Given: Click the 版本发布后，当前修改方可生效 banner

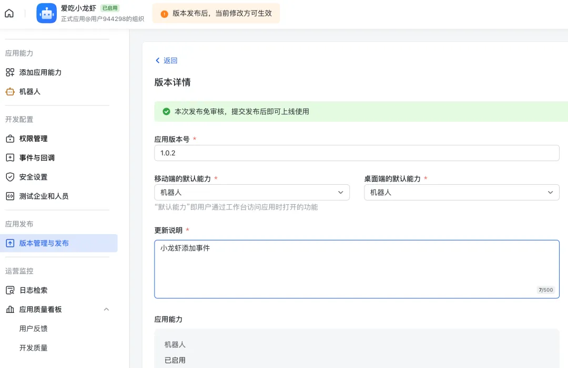Looking at the screenshot, I should (x=216, y=13).
